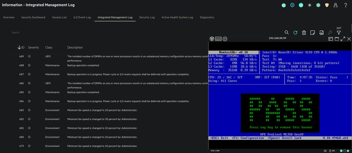Image resolution: width=352 pixels, height=153 pixels.
Task: Expand remote console to full screen
Action: click(343, 39)
